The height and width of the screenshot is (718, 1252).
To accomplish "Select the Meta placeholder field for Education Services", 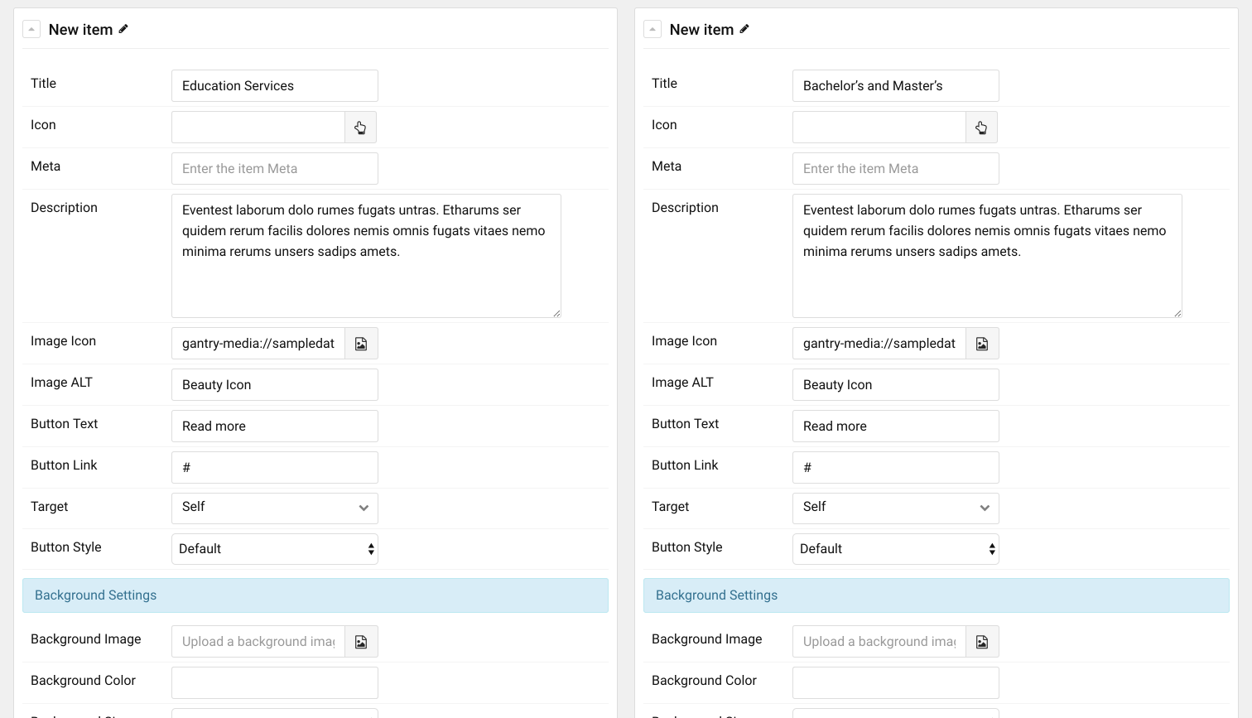I will 274,168.
